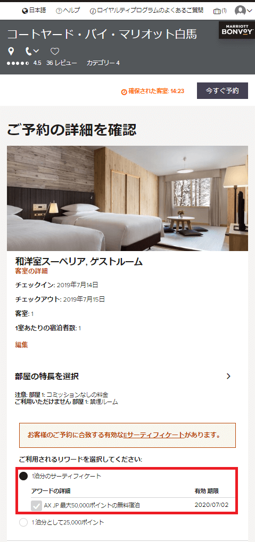Click the hotel room photo
This screenshot has width=255, height=542.
(x=127, y=198)
